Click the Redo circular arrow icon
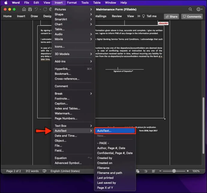This screenshot has width=207, height=193. [x=45, y=9]
